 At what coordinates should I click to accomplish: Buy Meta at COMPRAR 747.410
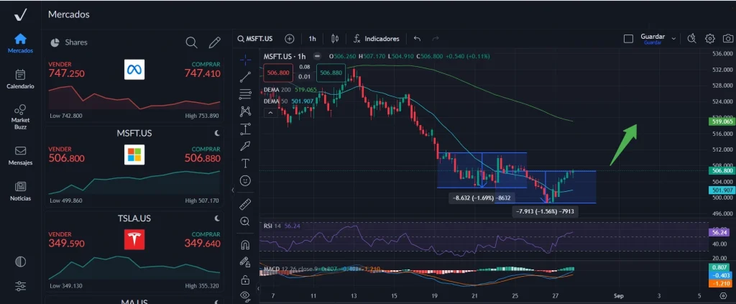202,70
